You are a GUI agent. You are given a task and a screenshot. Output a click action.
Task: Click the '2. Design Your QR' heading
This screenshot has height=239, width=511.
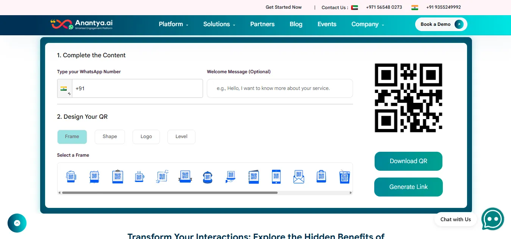pyautogui.click(x=82, y=117)
